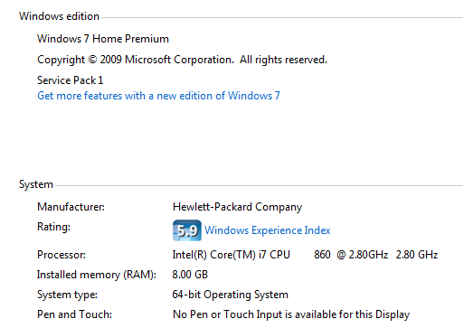Image resolution: width=463 pixels, height=328 pixels.
Task: Click the 'Installed memory (RAM):' label
Action: coord(97,275)
